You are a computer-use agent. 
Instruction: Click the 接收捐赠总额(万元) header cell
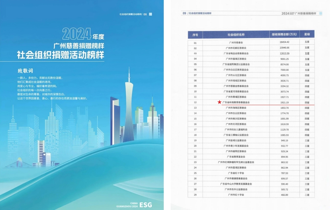284,34
